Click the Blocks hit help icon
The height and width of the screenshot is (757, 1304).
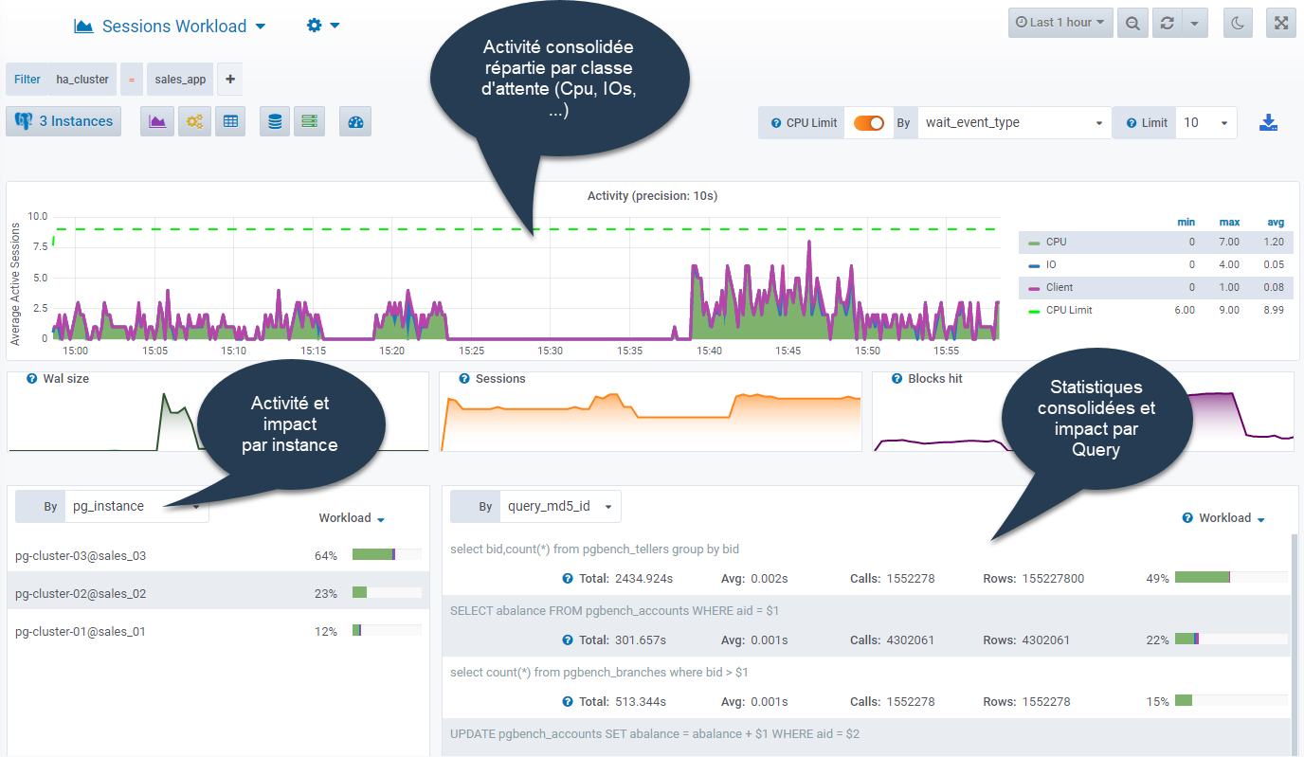click(897, 379)
